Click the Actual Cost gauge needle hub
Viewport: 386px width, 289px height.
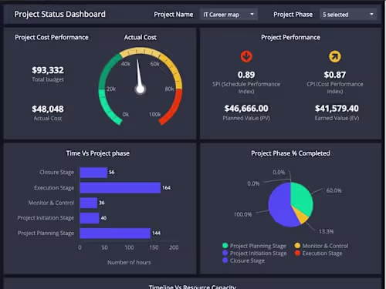(141, 89)
